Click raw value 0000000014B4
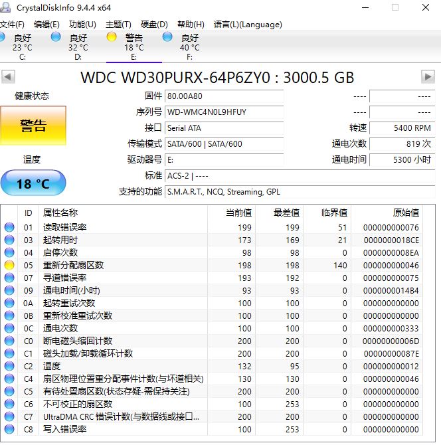 [391, 291]
